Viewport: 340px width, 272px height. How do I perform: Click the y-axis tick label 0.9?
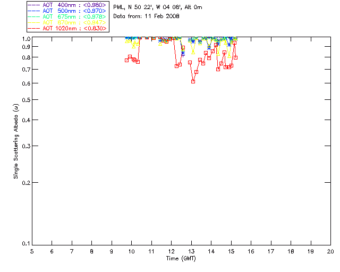[26, 47]
